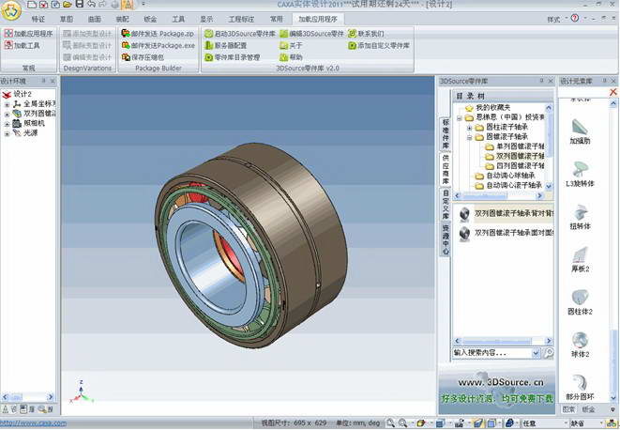Screen dimensions: 620x430
Task: Expand 全局坐标系 node in design tree
Action: tap(7, 104)
